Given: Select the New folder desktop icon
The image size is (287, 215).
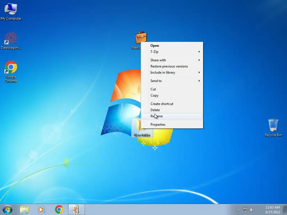Looking at the screenshot, I should [142, 128].
